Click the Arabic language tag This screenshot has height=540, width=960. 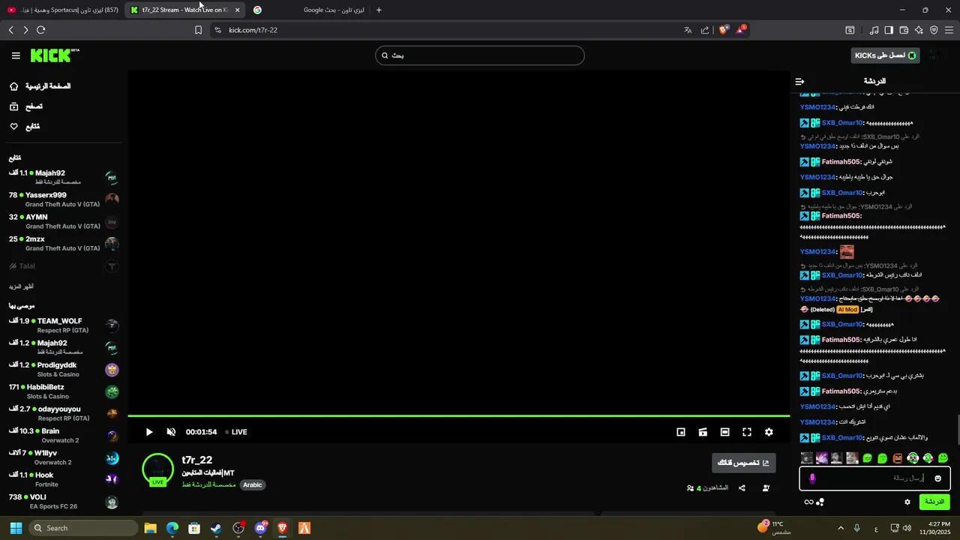(253, 484)
